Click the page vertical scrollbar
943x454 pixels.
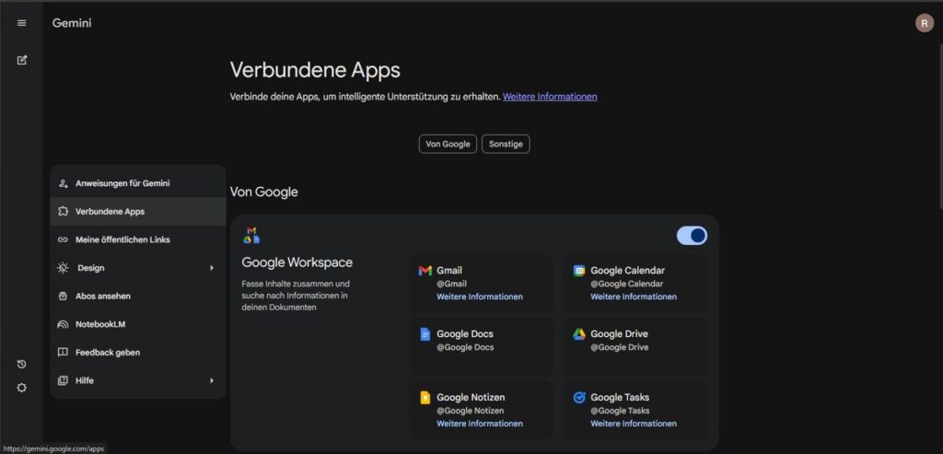coord(940,126)
